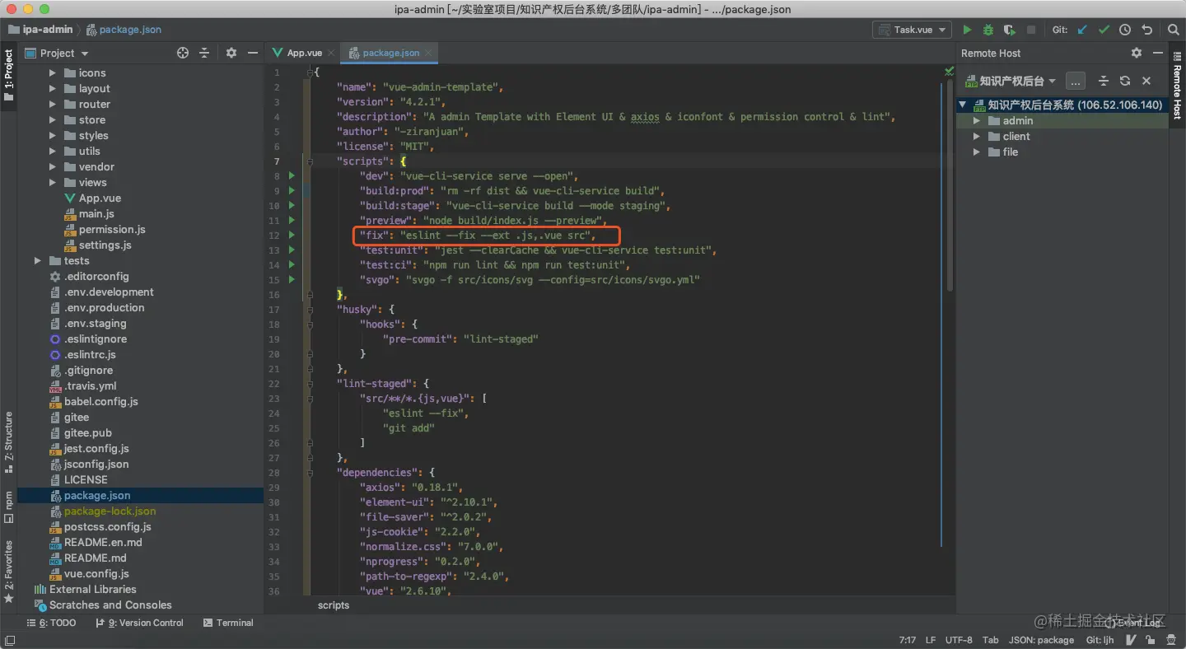Start debugging with the bug icon
This screenshot has width=1186, height=649.
click(x=988, y=30)
